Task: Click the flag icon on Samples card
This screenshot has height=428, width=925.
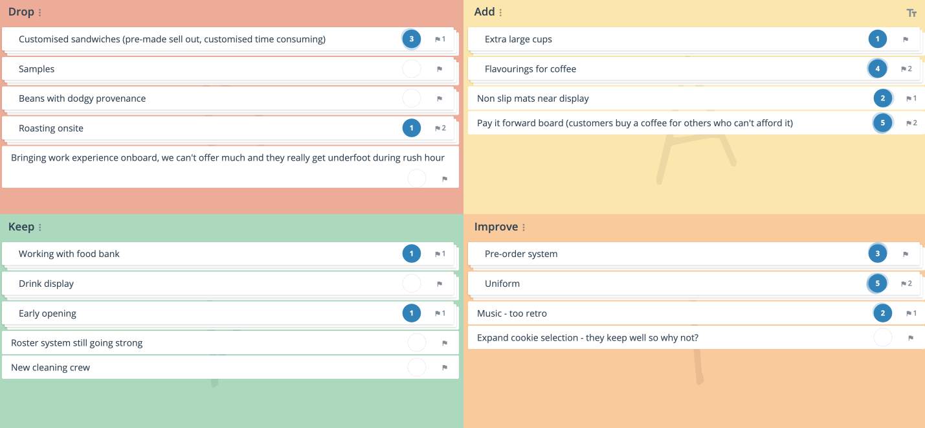Action: pyautogui.click(x=440, y=69)
